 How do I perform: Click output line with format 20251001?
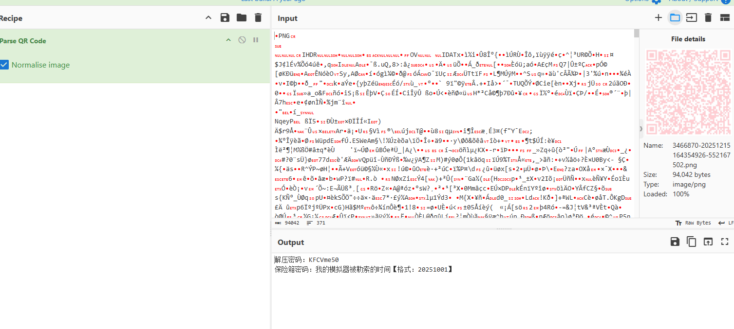[x=364, y=269]
